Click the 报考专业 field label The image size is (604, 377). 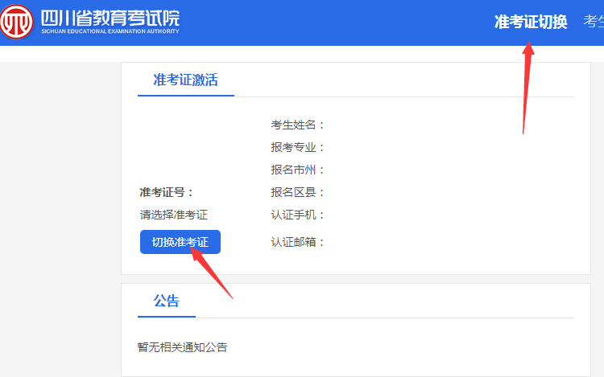297,147
